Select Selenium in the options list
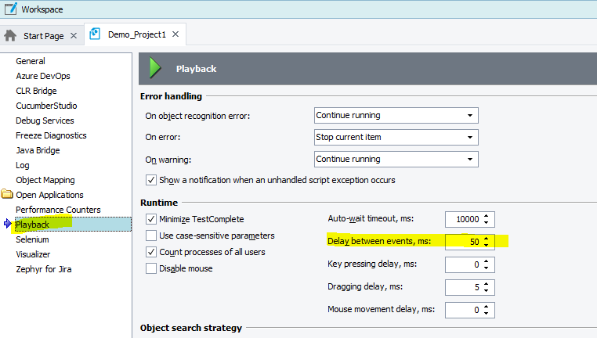The height and width of the screenshot is (338, 597). tap(33, 239)
